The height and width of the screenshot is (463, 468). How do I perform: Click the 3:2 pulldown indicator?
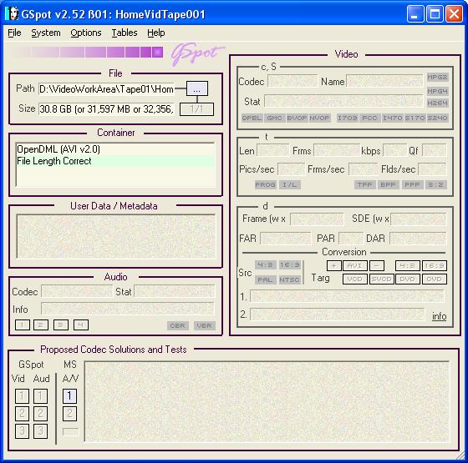[x=435, y=184]
